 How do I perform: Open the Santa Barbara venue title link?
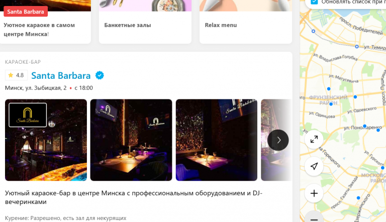[61, 75]
